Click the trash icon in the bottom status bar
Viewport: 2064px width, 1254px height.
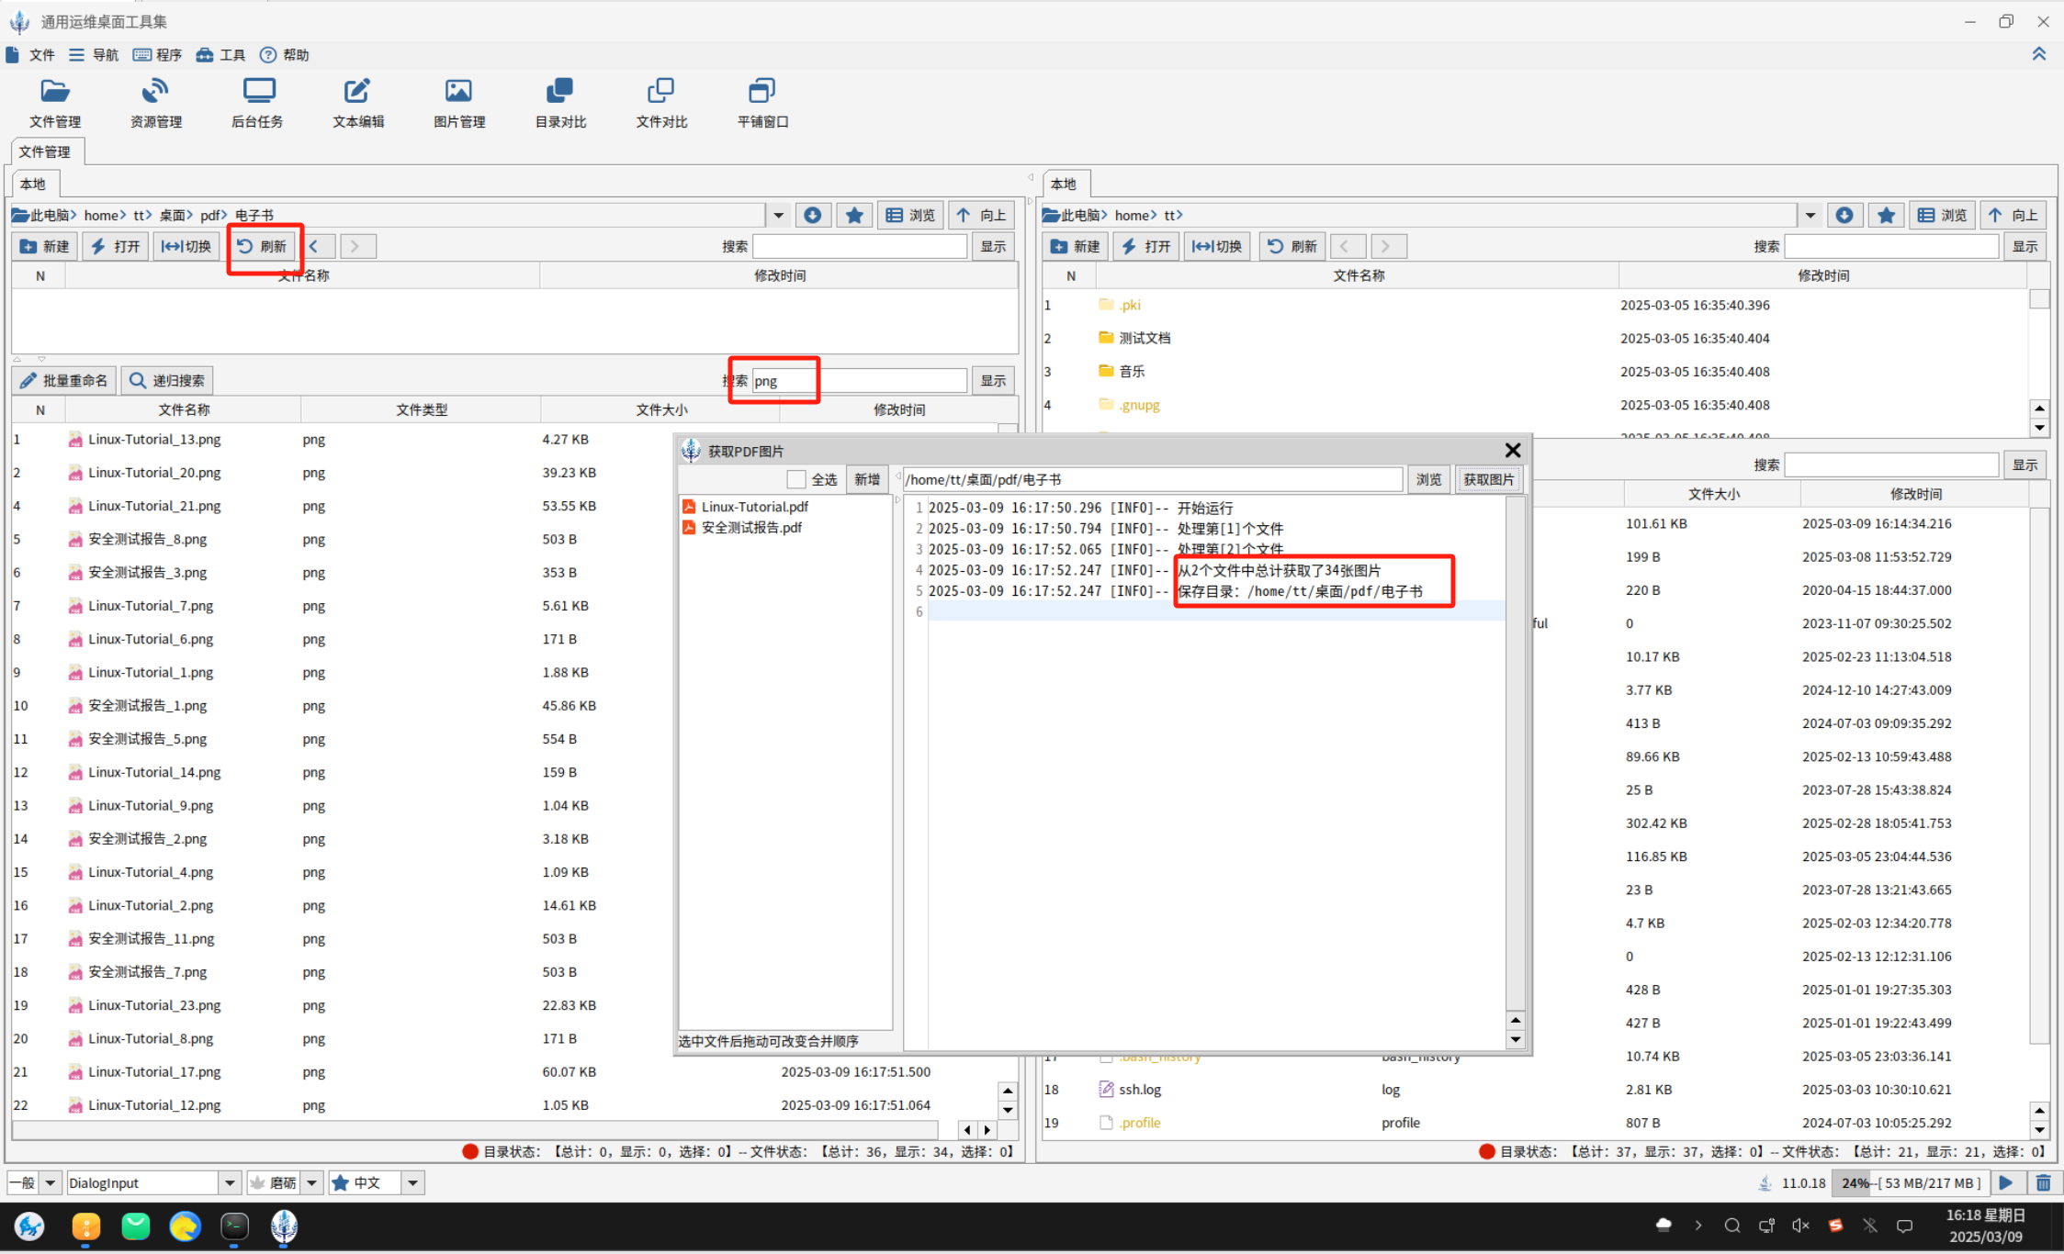point(2043,1182)
